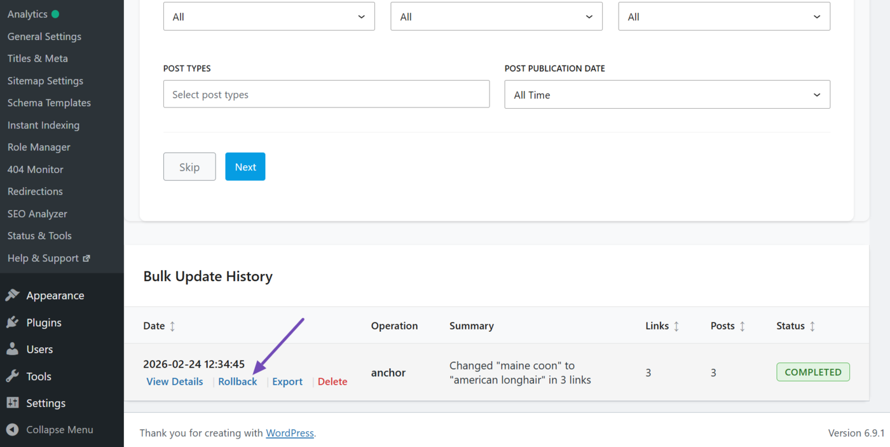Select Redirections in the sidebar

tap(35, 191)
